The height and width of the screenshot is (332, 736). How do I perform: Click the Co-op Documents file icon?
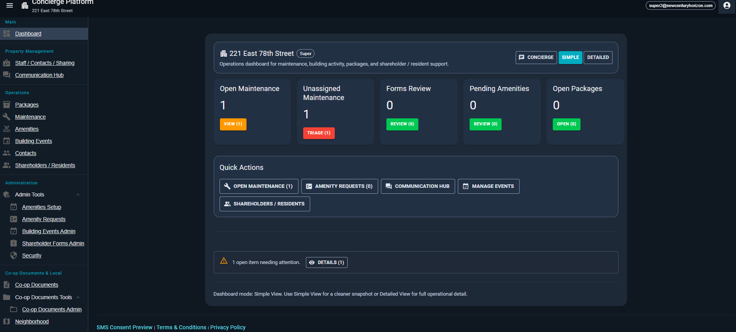pyautogui.click(x=7, y=285)
